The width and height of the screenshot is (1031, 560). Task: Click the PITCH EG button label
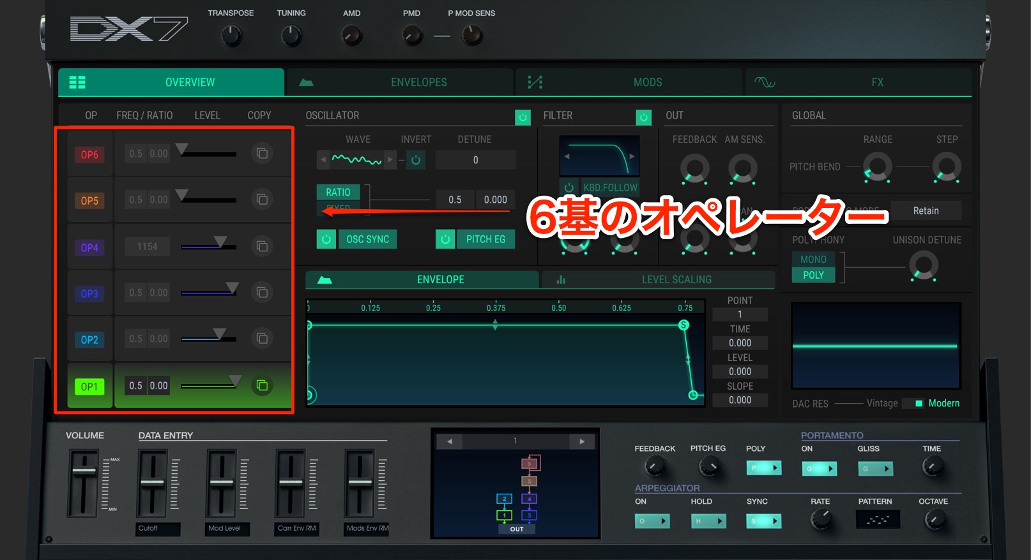point(485,239)
